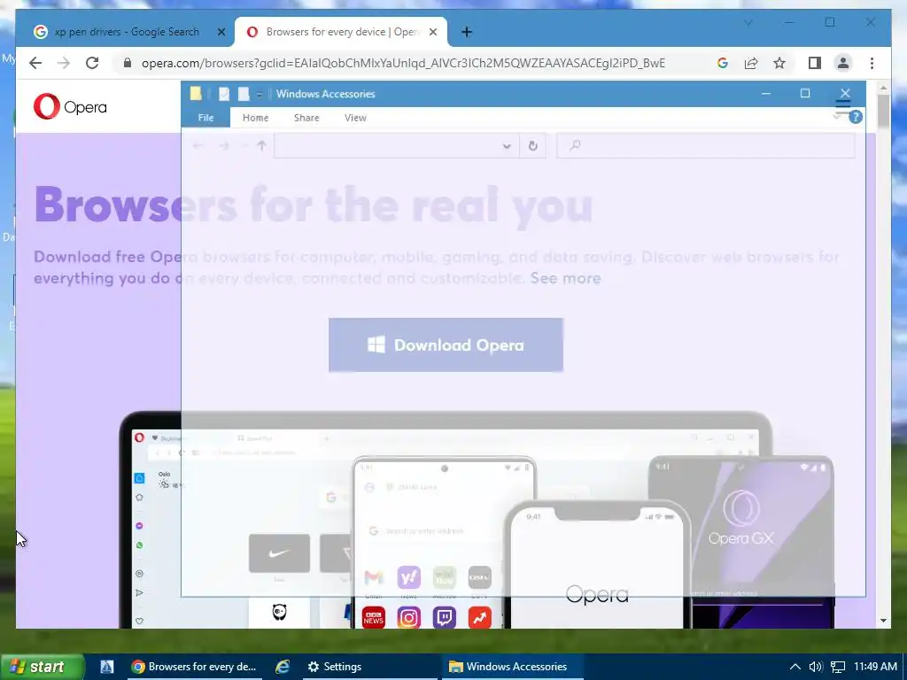
Task: Refresh the Windows Accessories folder
Action: coord(532,146)
